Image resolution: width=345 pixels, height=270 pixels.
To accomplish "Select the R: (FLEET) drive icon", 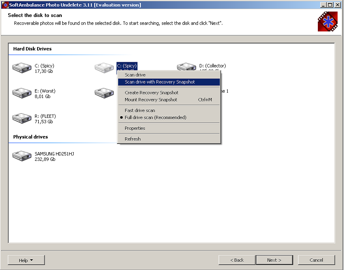I will point(22,118).
